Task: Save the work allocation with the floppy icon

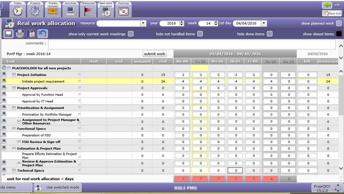Action: 9,33
